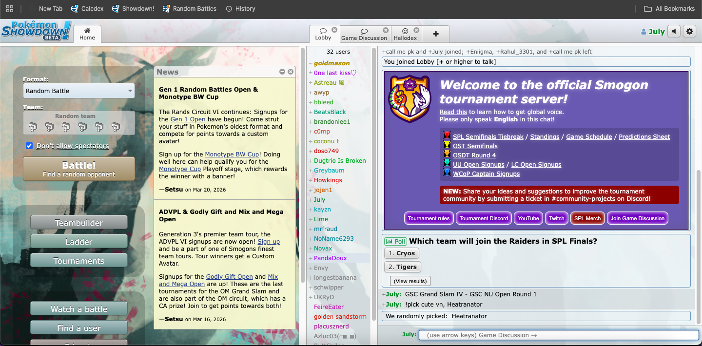
Task: Click the red trophy icon beside SPL Semifinals
Action: 447,135
